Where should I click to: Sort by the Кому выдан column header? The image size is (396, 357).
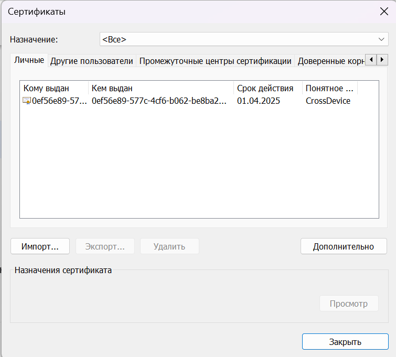click(53, 88)
